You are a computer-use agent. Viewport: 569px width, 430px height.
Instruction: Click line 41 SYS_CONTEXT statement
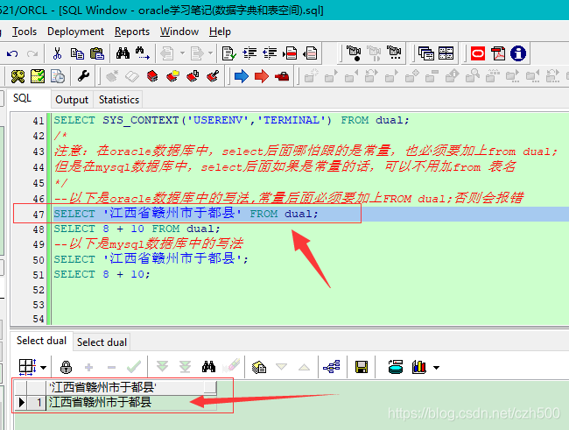point(231,120)
